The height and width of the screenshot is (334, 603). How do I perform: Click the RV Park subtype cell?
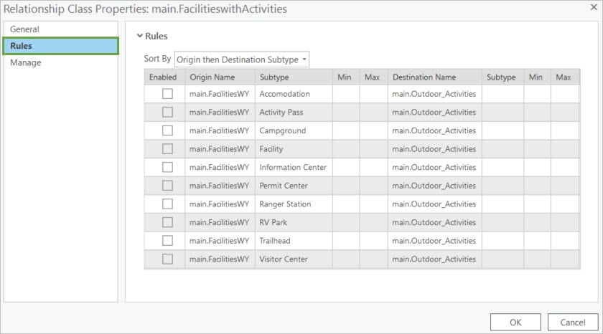294,222
